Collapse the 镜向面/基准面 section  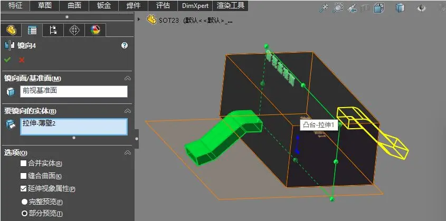pos(128,79)
